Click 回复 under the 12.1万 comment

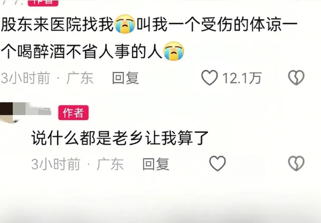(x=125, y=78)
